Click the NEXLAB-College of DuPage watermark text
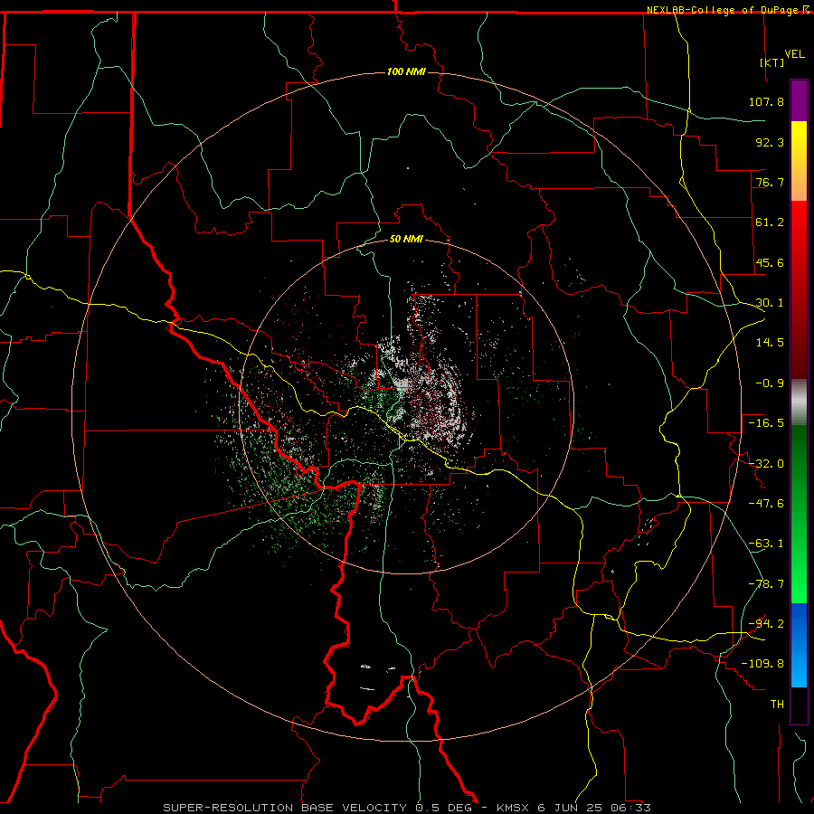 [724, 10]
